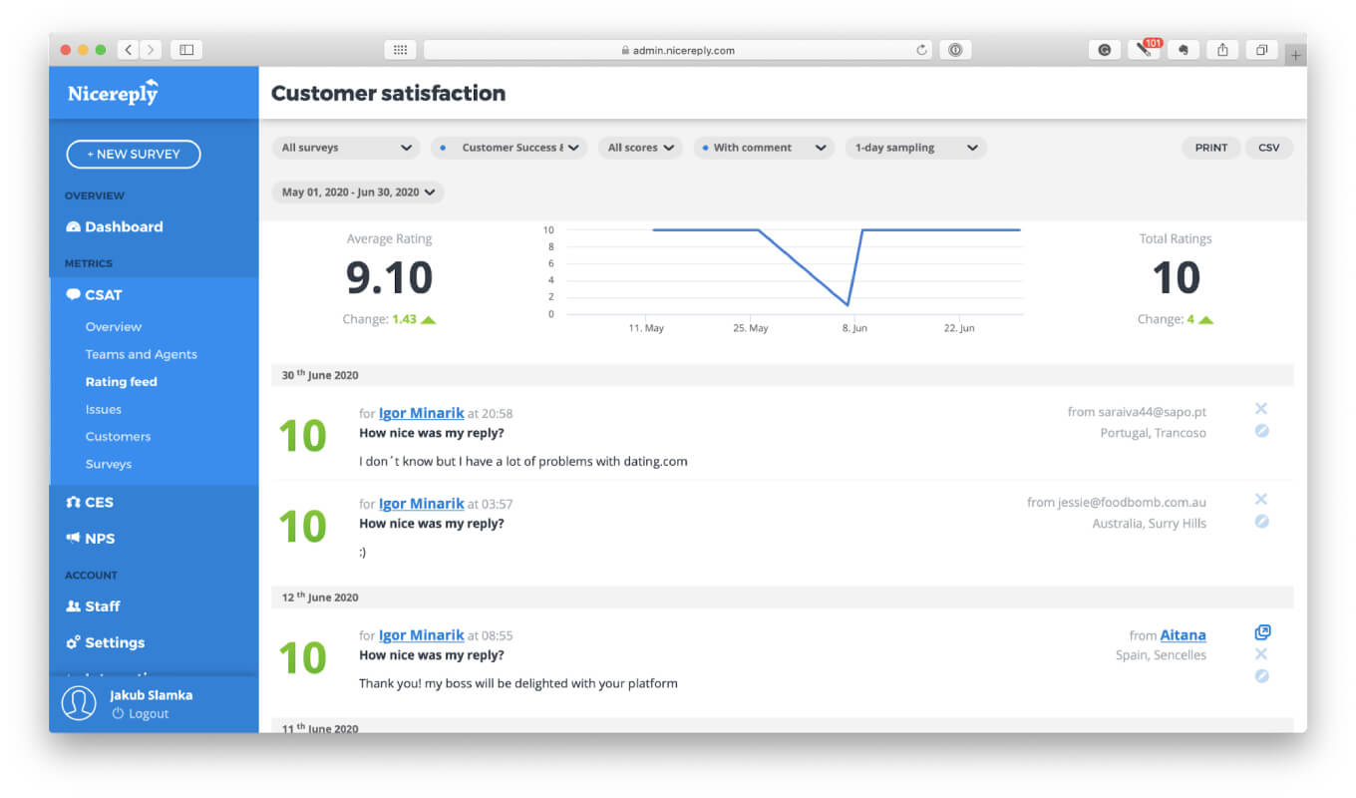Viewport: 1356px width, 798px height.
Task: Open the Issues submenu item
Action: (104, 409)
